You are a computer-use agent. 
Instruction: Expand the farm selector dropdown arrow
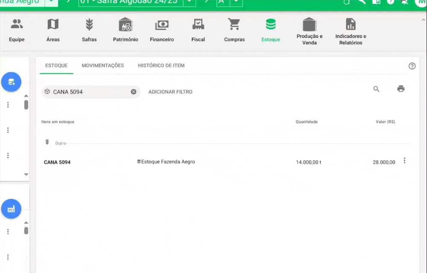point(51,2)
